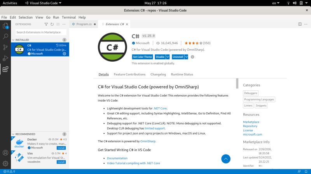Open the Go menu
Screen dimensions: 311x174
(48, 17)
